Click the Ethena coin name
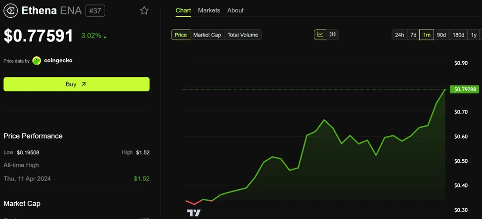Image resolution: width=482 pixels, height=219 pixels. pos(39,11)
